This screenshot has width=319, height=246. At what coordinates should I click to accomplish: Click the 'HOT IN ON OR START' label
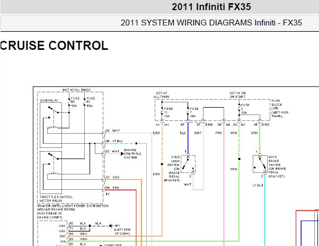coord(237,95)
